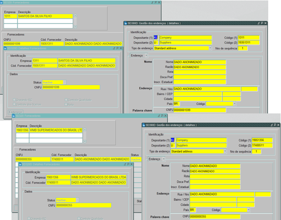The image size is (281, 220).
Task: Close SD320D Detalhes window for SANTOS DA SILVA FILHO
Action: (x=121, y=48)
